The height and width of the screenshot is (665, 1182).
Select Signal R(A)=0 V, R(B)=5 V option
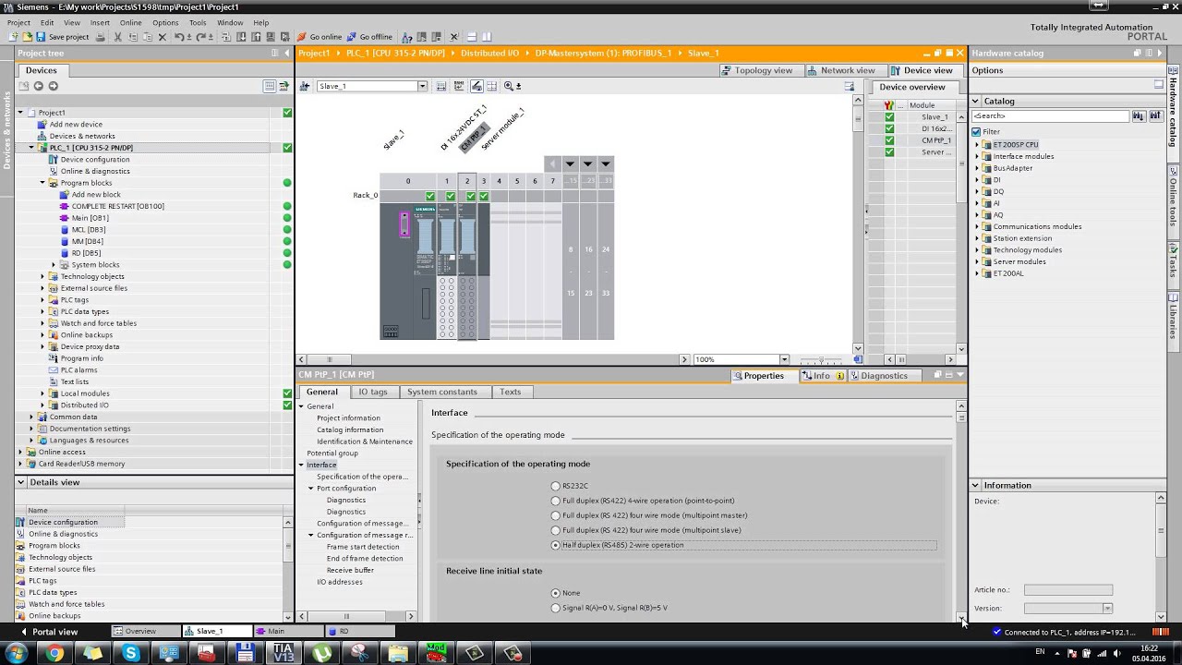[555, 608]
